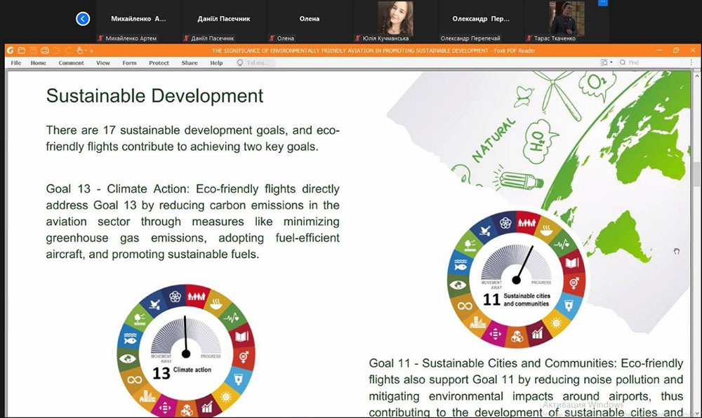Viewport: 702px width, 418px height.
Task: Select the Михайленко А... participant tile
Action: point(138,21)
